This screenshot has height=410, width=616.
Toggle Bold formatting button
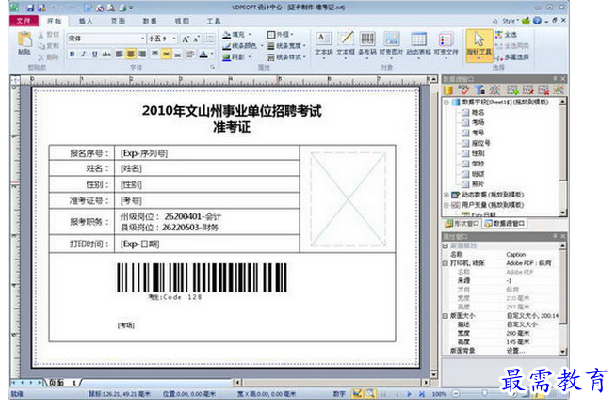73,55
